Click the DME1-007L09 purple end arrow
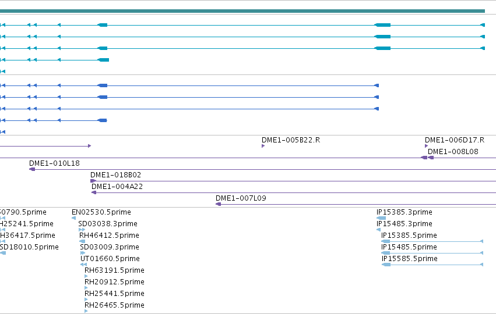496x314 pixels. (218, 204)
